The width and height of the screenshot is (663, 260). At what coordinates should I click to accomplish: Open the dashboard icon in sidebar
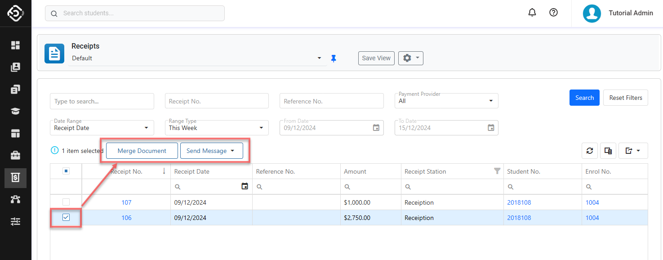coord(16,45)
